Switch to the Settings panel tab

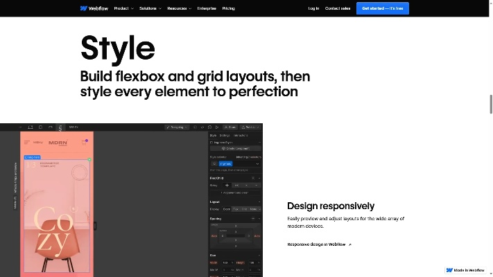coord(225,135)
